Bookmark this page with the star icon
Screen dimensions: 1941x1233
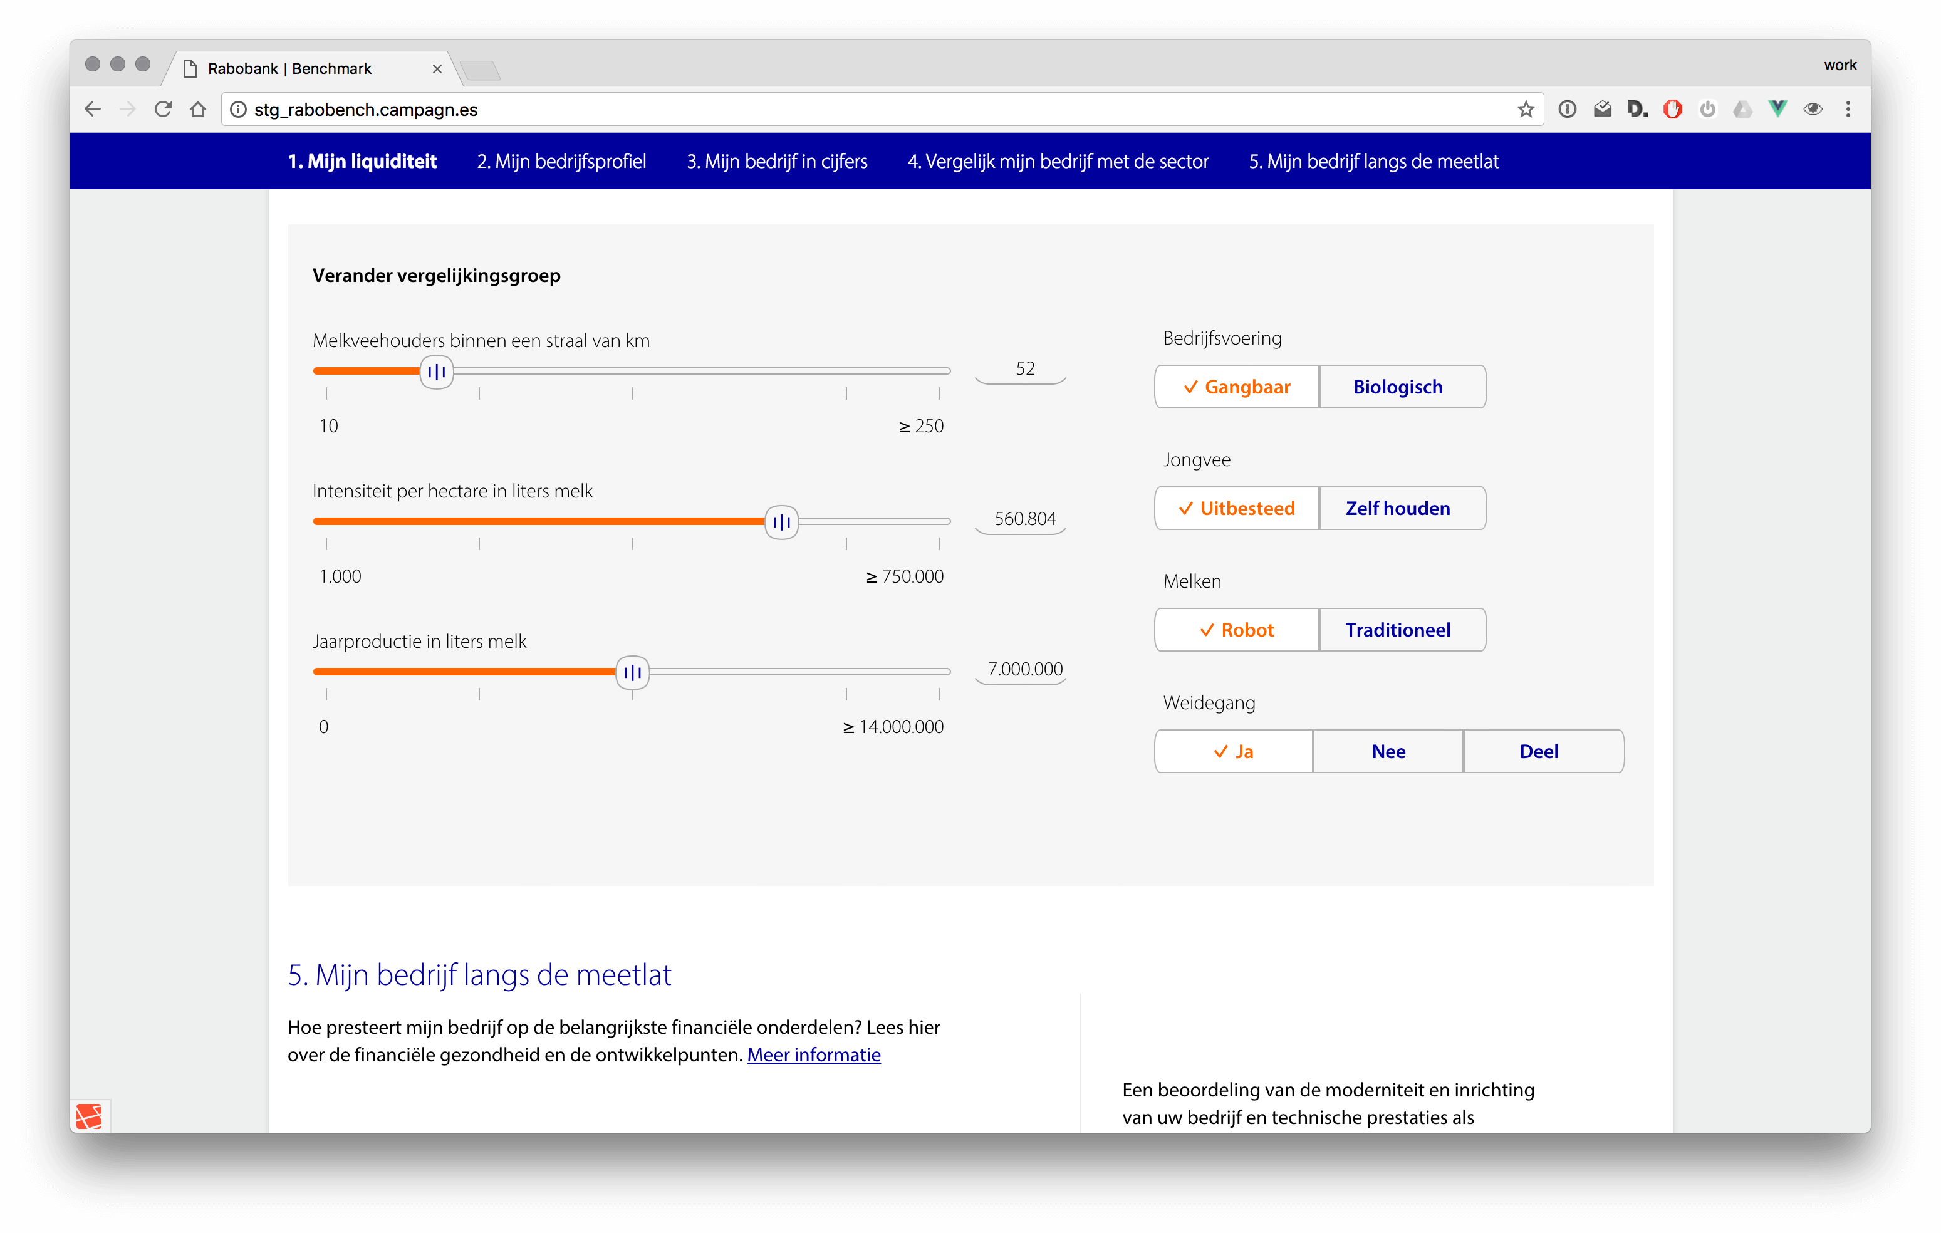[x=1525, y=109]
